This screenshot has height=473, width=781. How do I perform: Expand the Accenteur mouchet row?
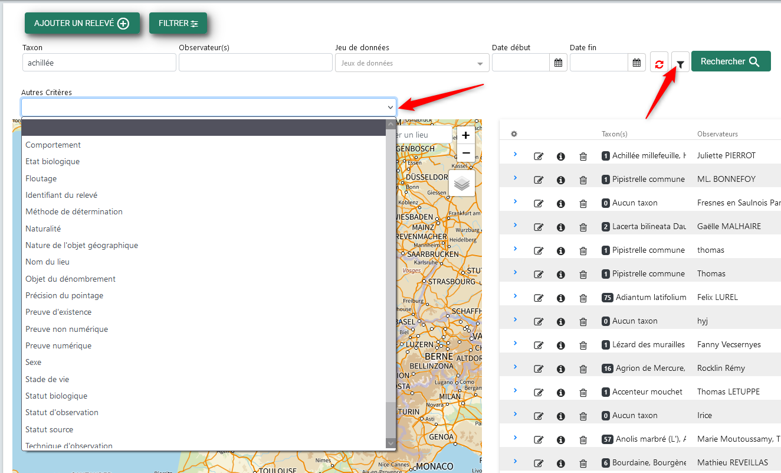click(515, 390)
